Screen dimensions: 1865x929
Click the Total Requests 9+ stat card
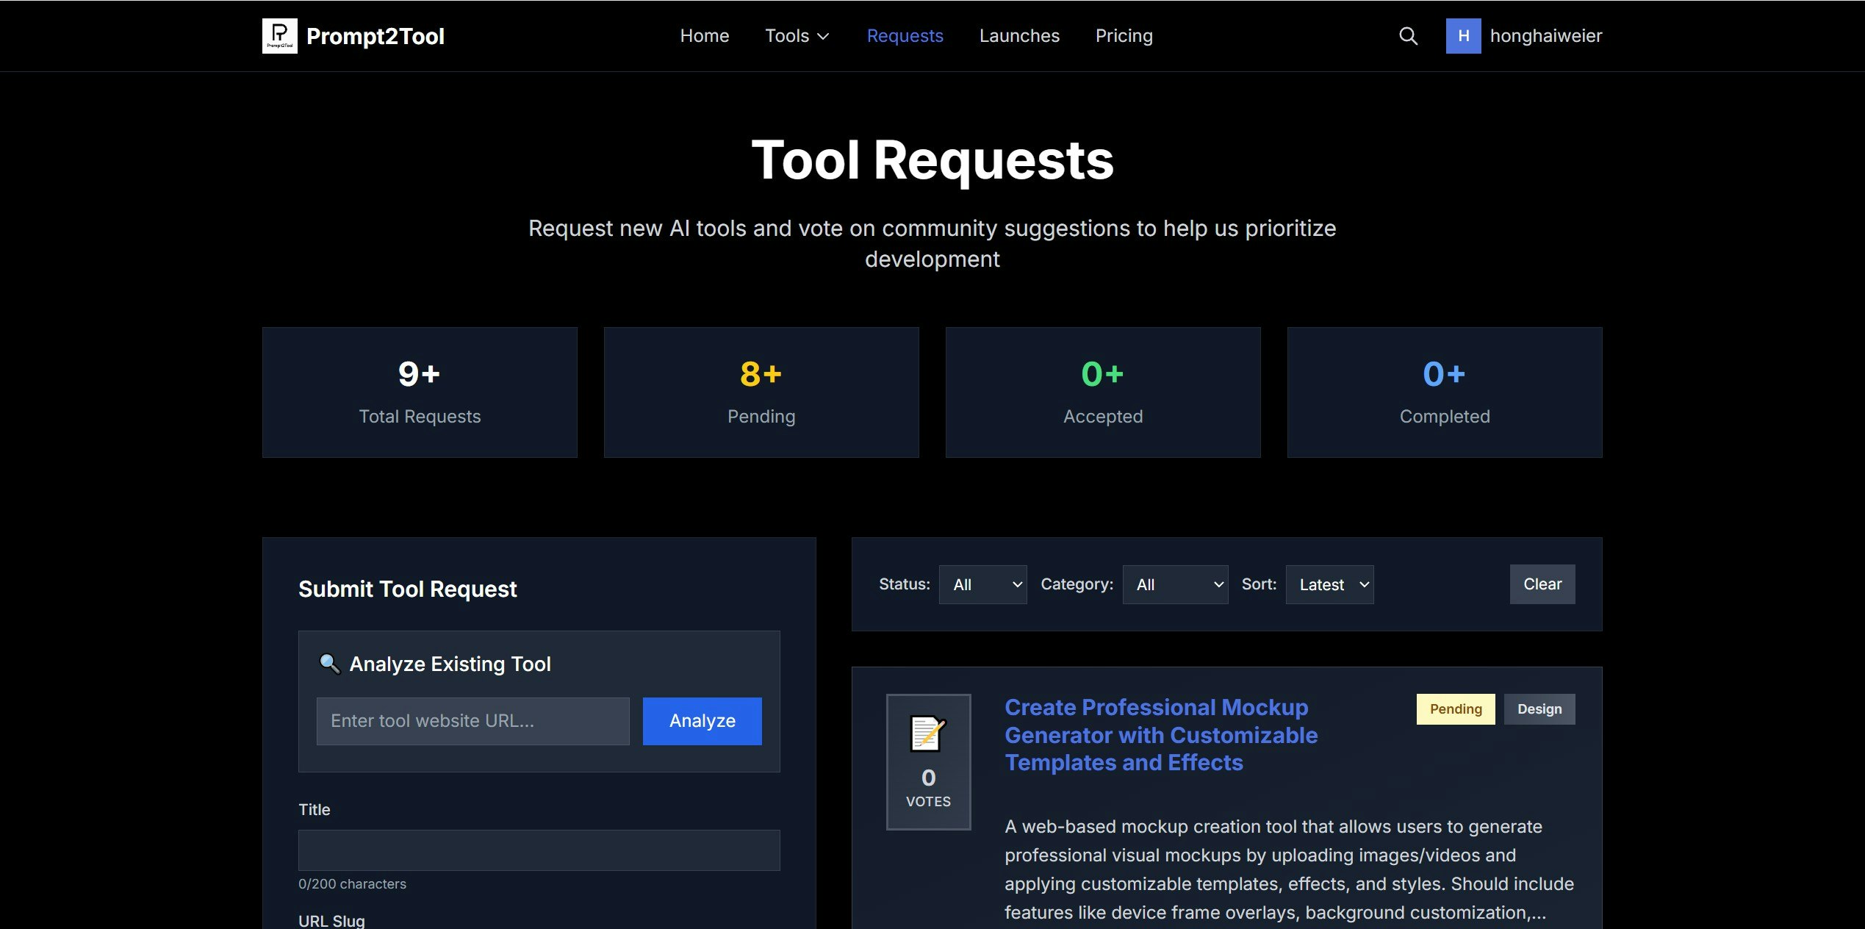pyautogui.click(x=420, y=392)
